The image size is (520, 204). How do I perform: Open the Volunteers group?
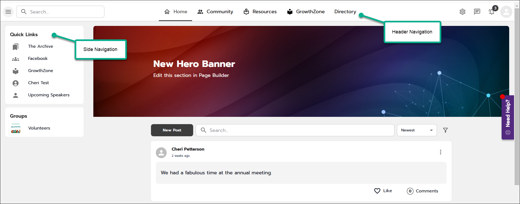pos(39,128)
